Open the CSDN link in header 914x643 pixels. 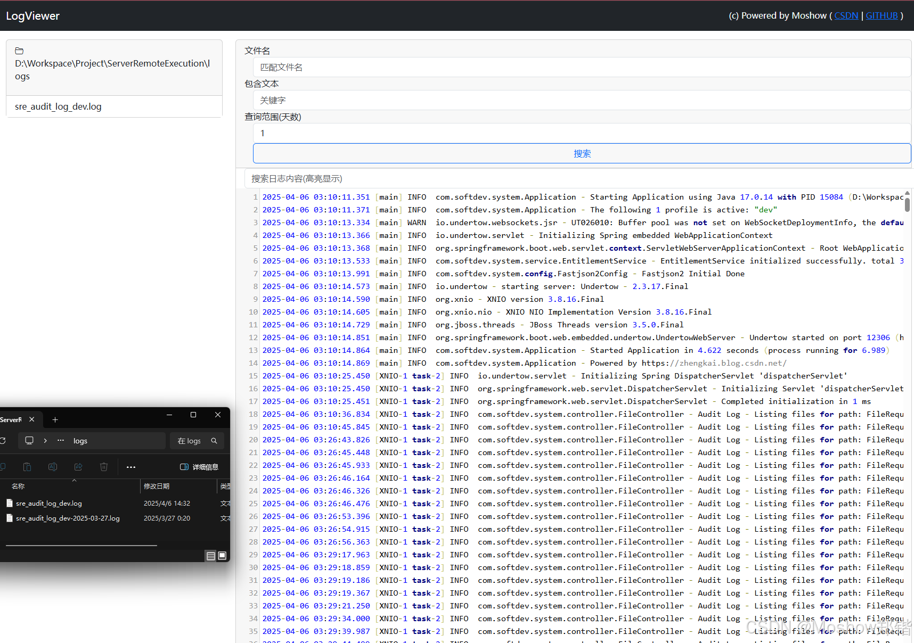tap(846, 15)
